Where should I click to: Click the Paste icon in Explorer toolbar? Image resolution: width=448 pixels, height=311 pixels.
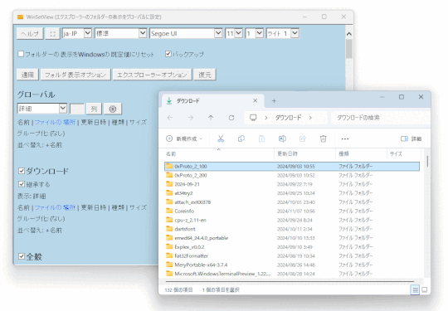click(x=261, y=138)
